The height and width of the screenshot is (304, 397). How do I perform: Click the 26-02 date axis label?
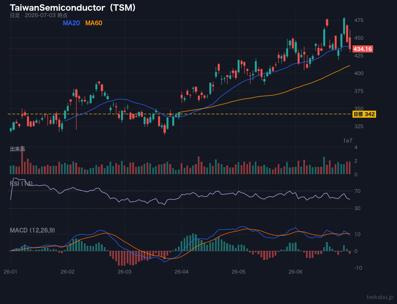[68, 272]
